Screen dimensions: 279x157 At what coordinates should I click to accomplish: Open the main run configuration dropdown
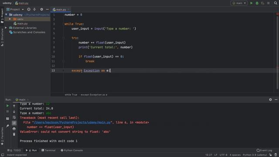(x=239, y=3)
